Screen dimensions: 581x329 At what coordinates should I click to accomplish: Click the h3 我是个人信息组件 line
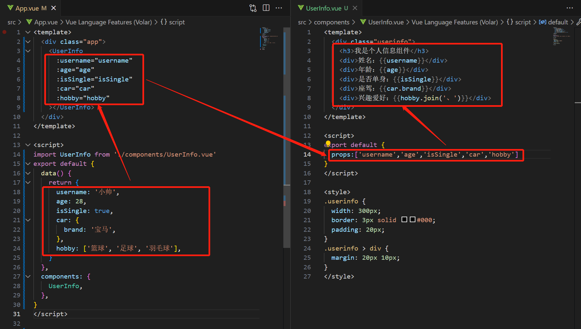[x=384, y=51]
